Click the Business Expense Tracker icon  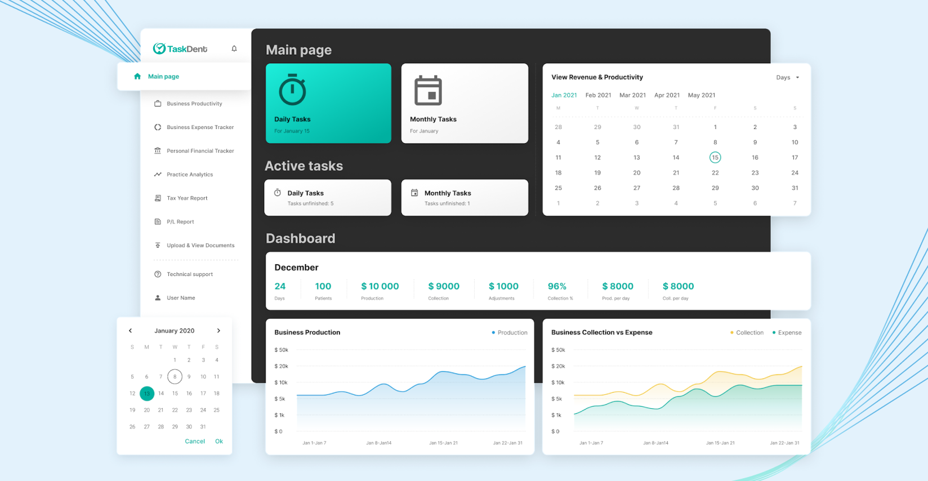(158, 127)
